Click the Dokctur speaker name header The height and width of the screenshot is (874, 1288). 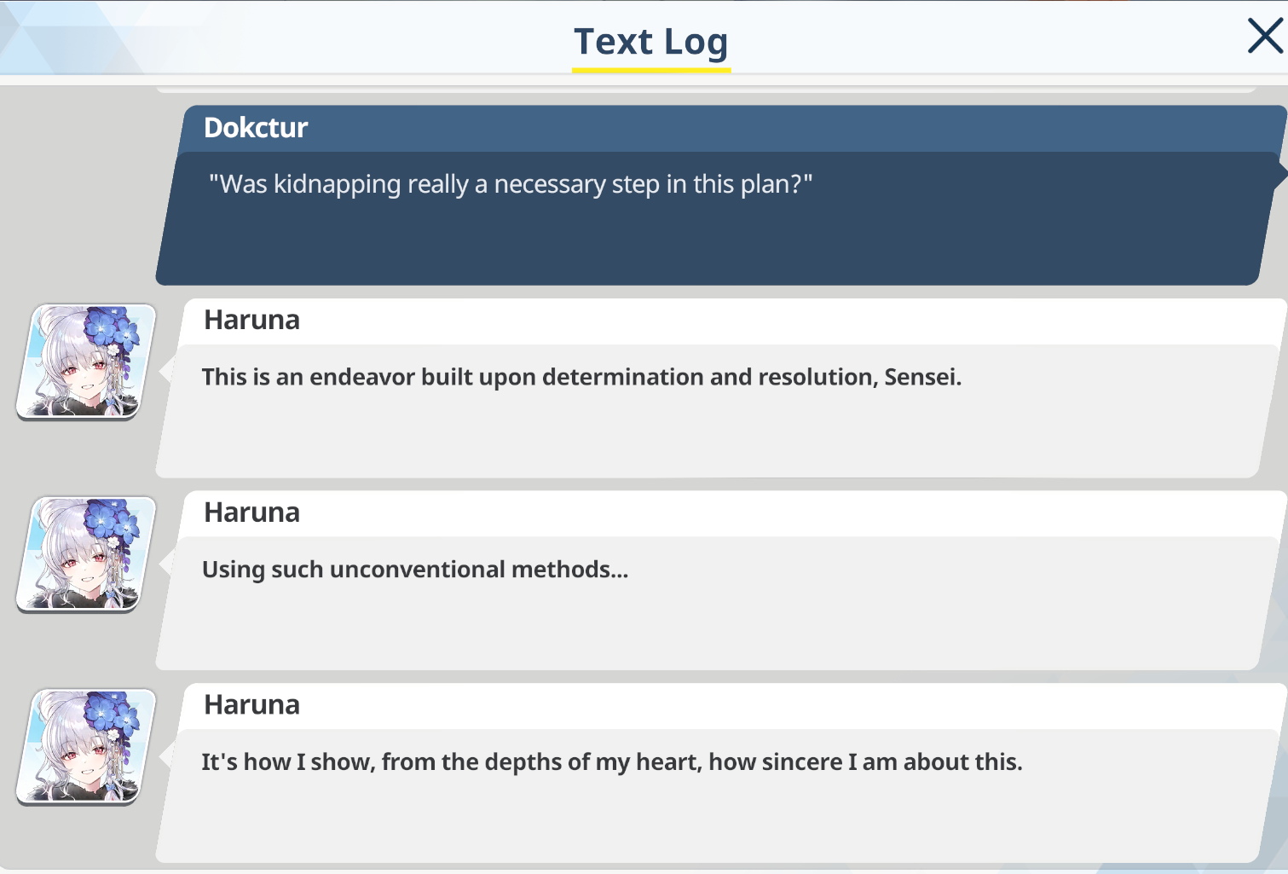point(256,128)
